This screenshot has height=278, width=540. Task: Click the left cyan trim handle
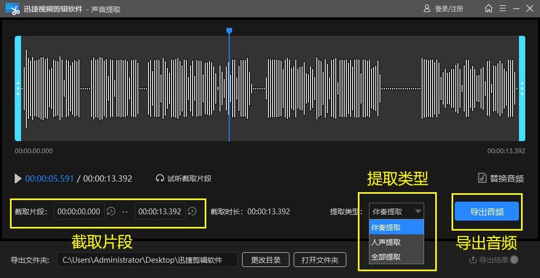(x=18, y=88)
